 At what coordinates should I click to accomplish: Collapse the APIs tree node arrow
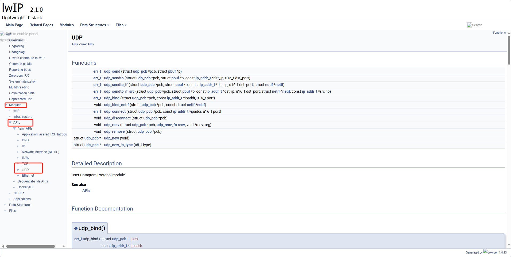coord(10,123)
